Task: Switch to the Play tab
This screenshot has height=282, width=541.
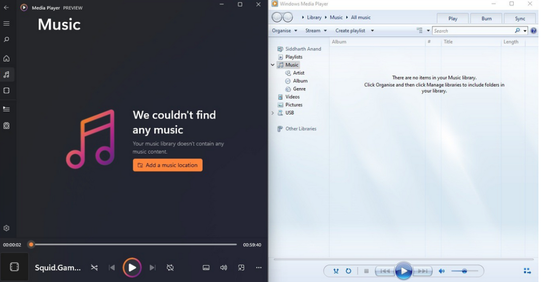Action: click(453, 19)
